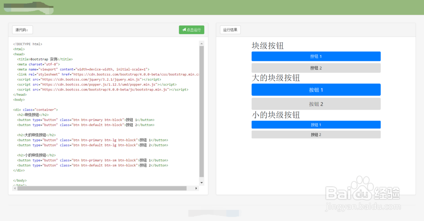Click blue 按钮 1 under 块级按钮 heading
This screenshot has height=221, width=424.
pos(316,56)
